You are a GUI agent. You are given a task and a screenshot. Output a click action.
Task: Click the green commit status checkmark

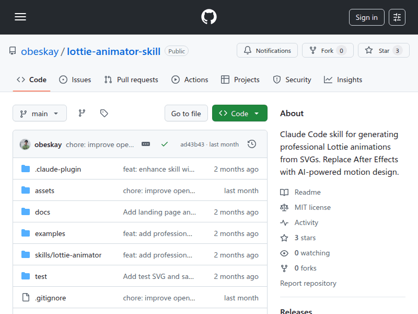pos(165,144)
